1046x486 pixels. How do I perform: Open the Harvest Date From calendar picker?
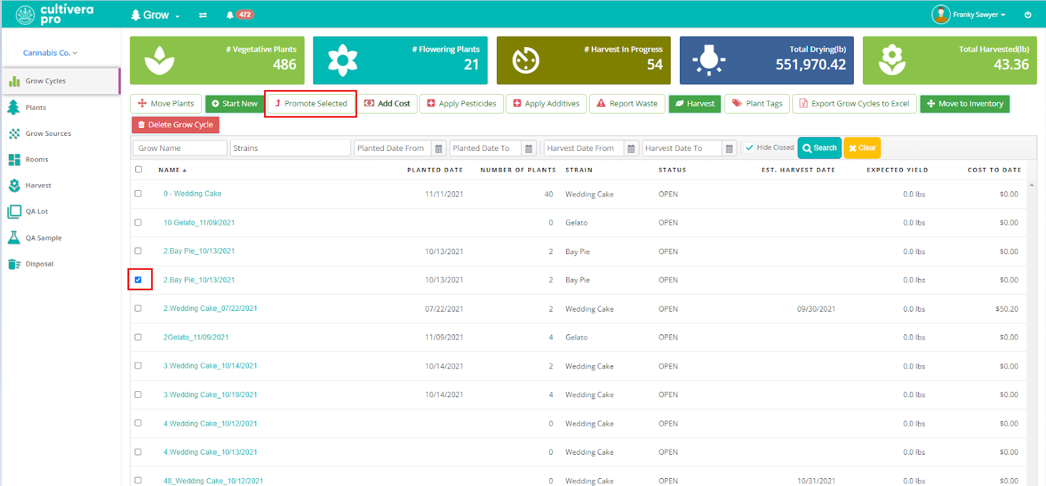(631, 148)
